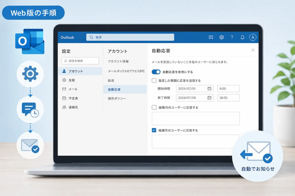Image resolution: width=295 pixels, height=196 pixels.
Task: Uncheck 組織外のユーザーに応答する
Action: (154, 130)
